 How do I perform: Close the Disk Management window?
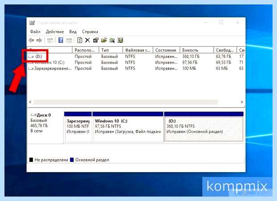(237, 23)
